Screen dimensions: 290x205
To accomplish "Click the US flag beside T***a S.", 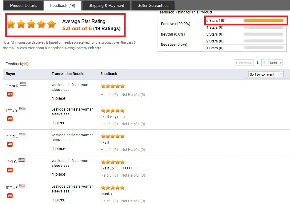I will [x=22, y=108].
